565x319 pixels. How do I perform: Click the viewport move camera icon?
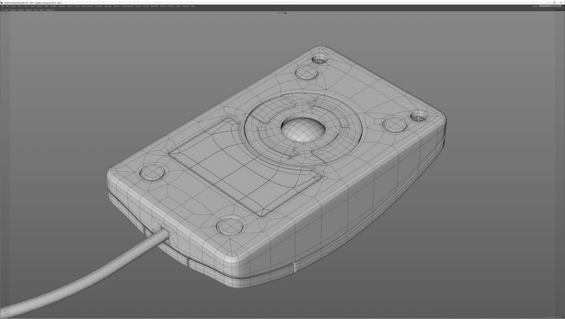(x=556, y=10)
